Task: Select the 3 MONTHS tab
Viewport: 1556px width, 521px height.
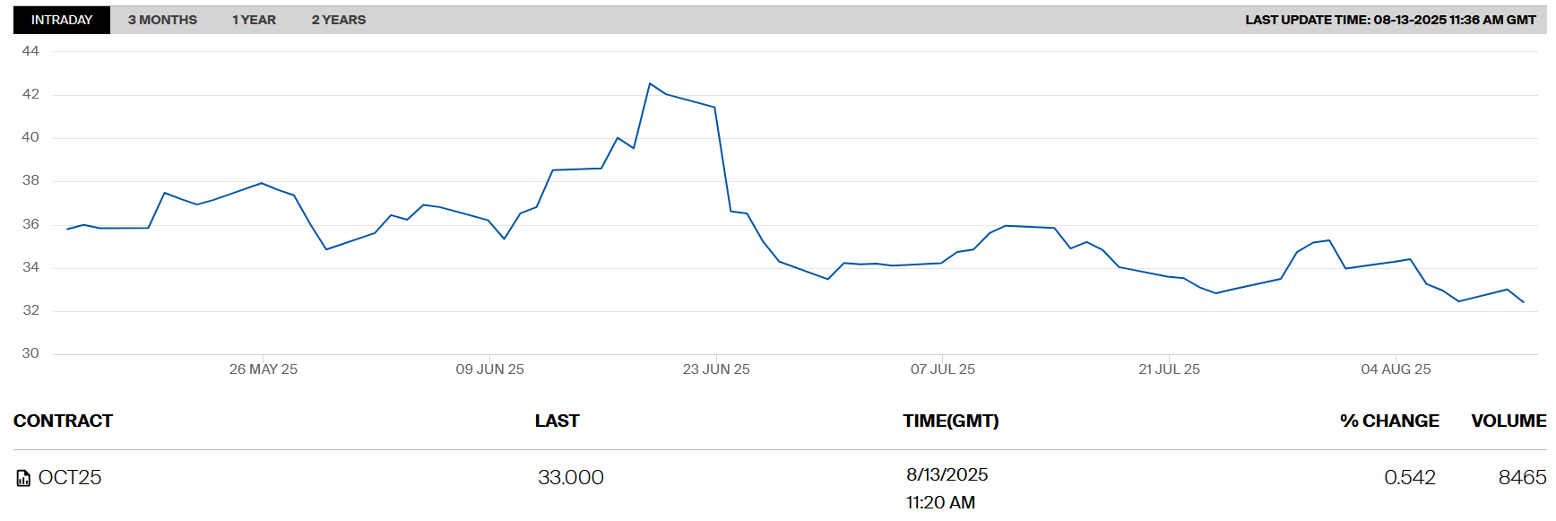Action: tap(162, 20)
